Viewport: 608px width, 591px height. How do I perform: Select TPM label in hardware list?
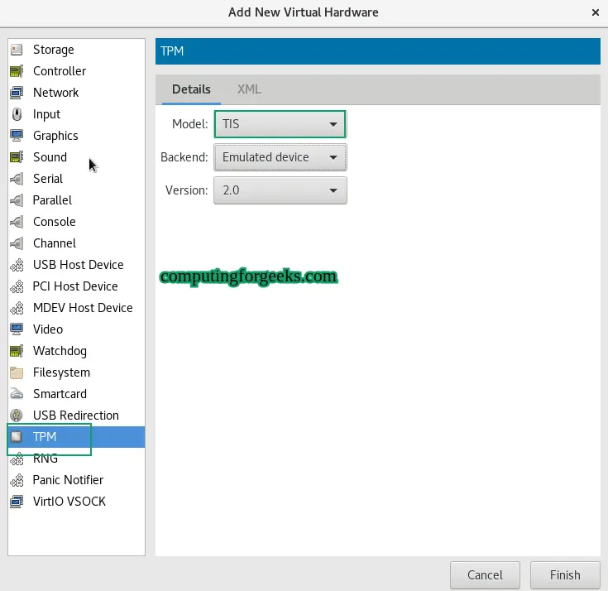[45, 437]
